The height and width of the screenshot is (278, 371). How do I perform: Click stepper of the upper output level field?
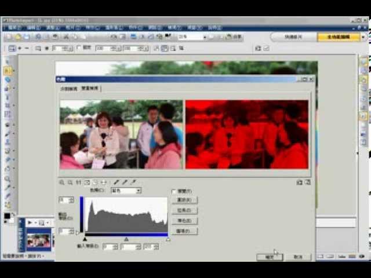pyautogui.click(x=71, y=200)
